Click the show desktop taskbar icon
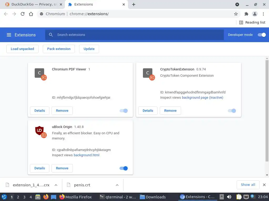Viewport: 269px width, 201px height. click(x=54, y=197)
